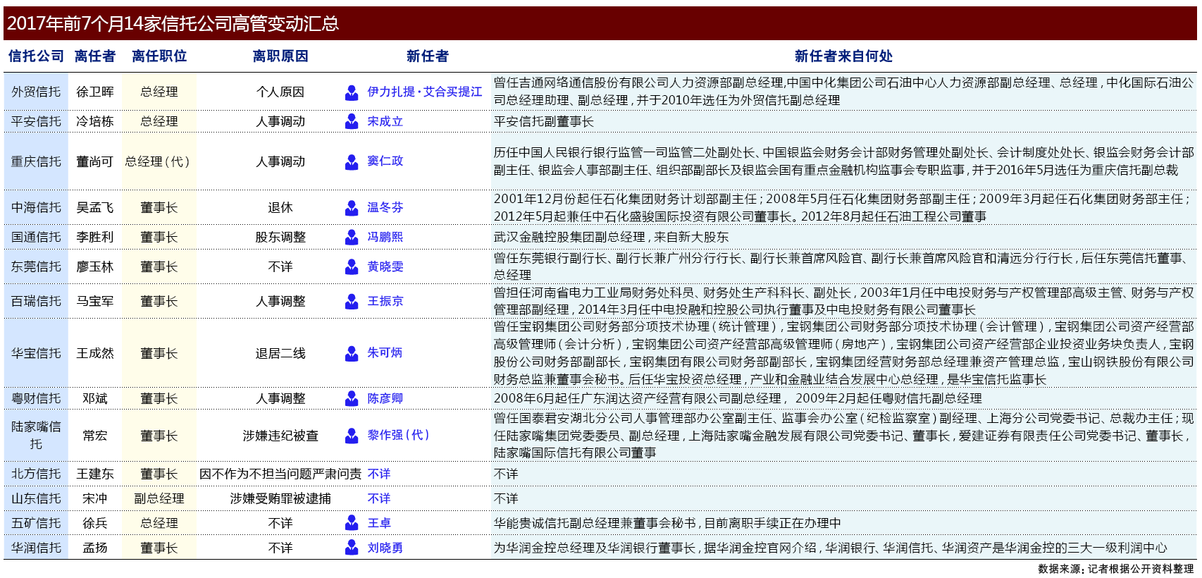
Task: Select company cell 山东信托
Action: pos(36,498)
